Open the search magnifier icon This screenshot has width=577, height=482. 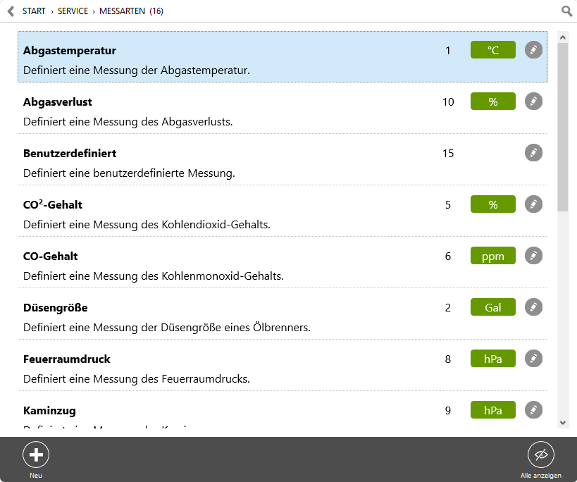pyautogui.click(x=566, y=11)
